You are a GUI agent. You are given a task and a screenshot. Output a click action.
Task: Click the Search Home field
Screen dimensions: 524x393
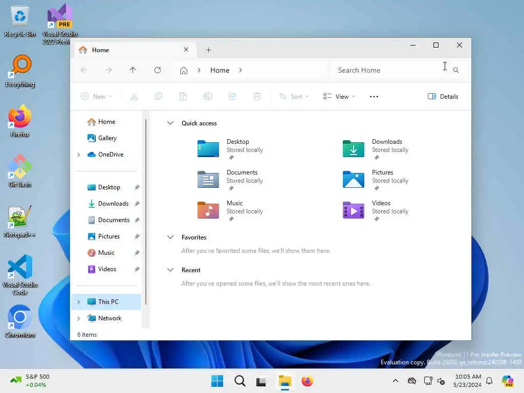tap(398, 70)
